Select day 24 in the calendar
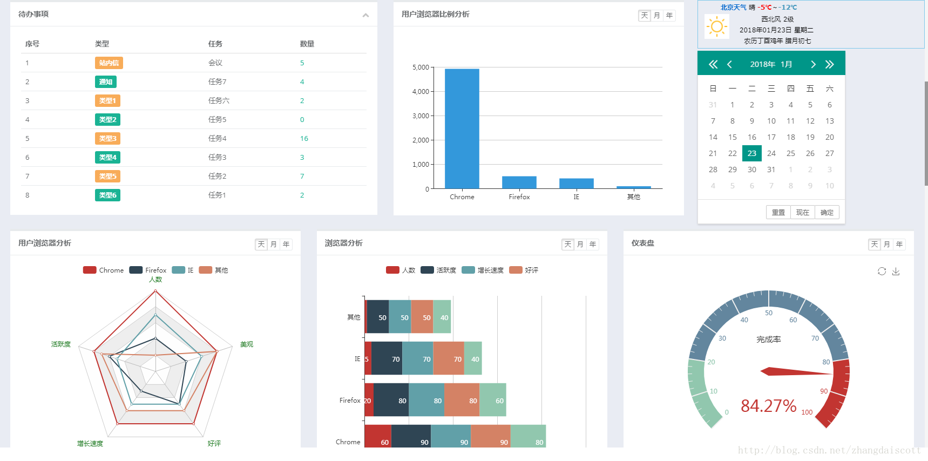Image resolution: width=928 pixels, height=461 pixels. coord(771,153)
